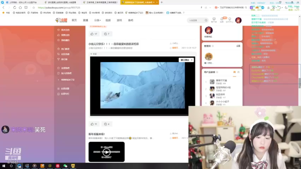The height and width of the screenshot is (169, 301).
Task: Open the creator center lightbulb icon
Action: [x=230, y=20]
